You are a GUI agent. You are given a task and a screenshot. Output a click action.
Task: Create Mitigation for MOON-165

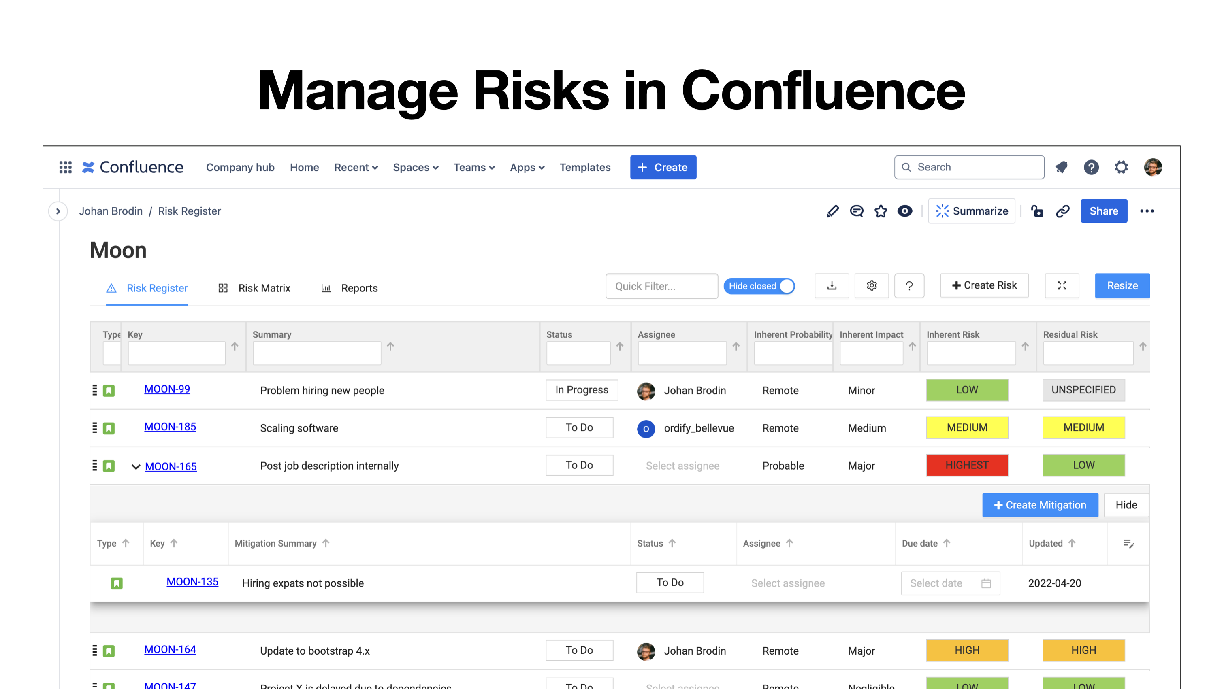[x=1040, y=505]
